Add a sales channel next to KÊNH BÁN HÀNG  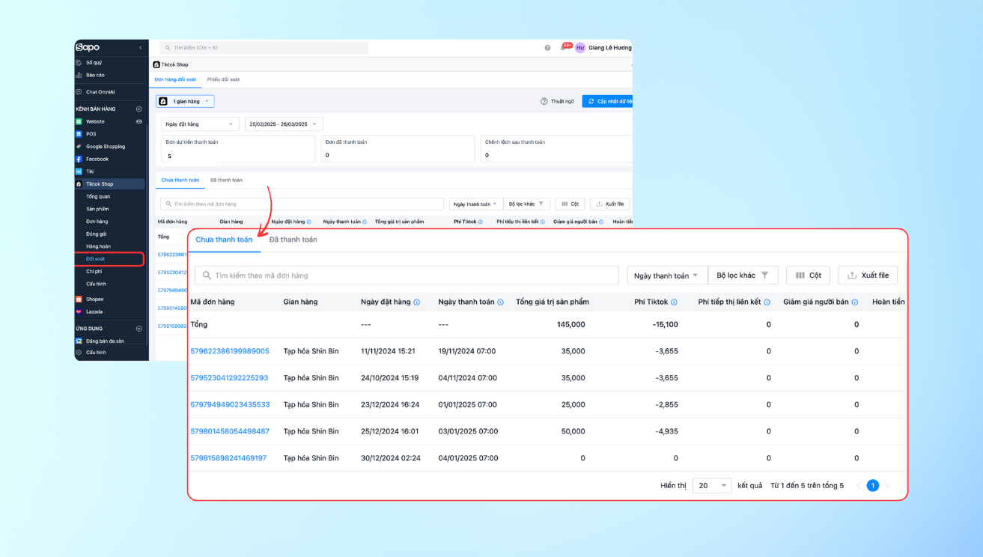click(139, 109)
